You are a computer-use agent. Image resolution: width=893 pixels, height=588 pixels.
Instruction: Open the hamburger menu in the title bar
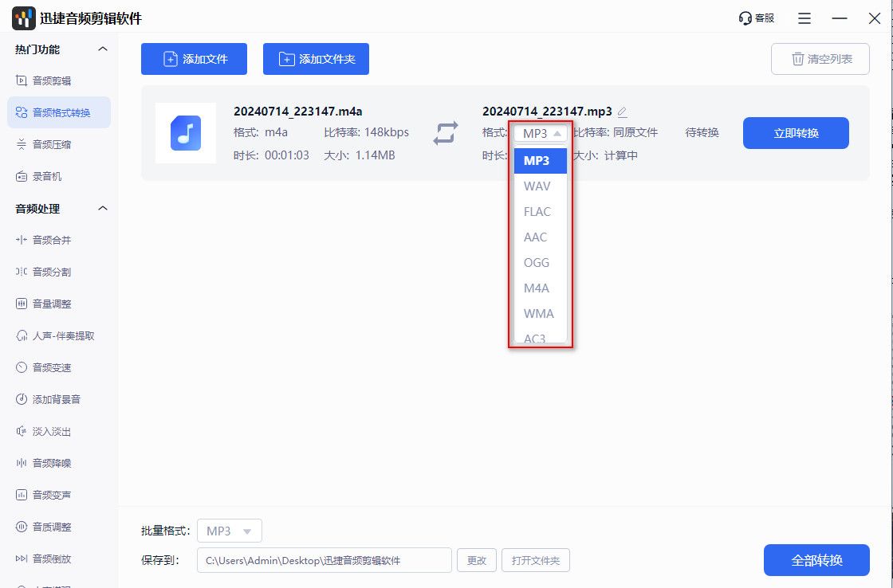pos(804,18)
